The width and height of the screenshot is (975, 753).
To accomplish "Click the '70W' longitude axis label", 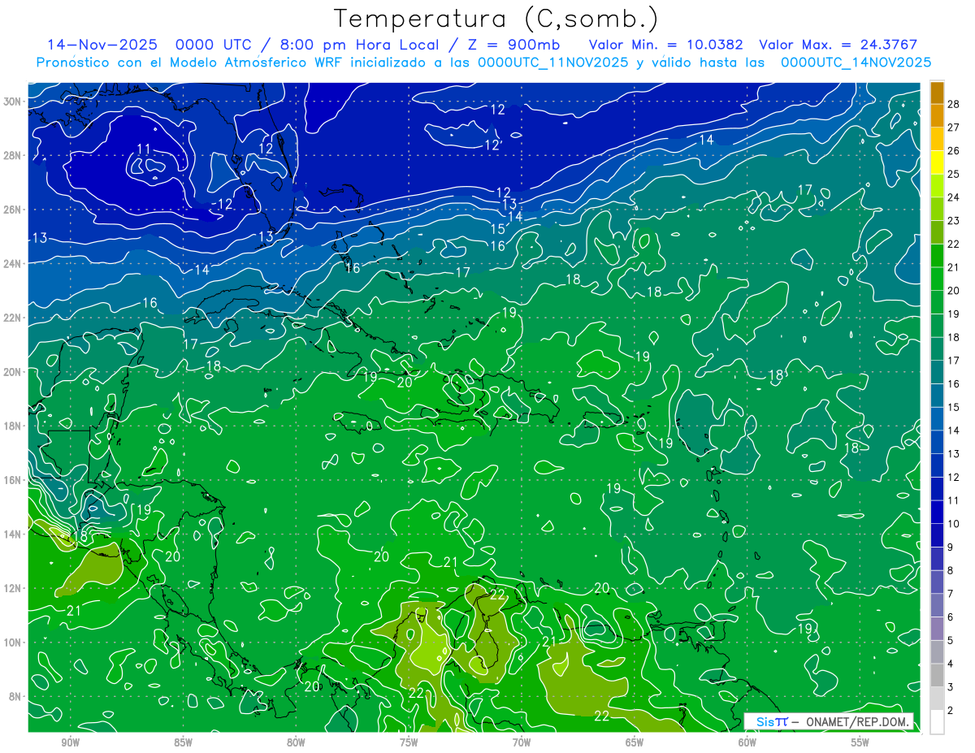I will pyautogui.click(x=522, y=743).
